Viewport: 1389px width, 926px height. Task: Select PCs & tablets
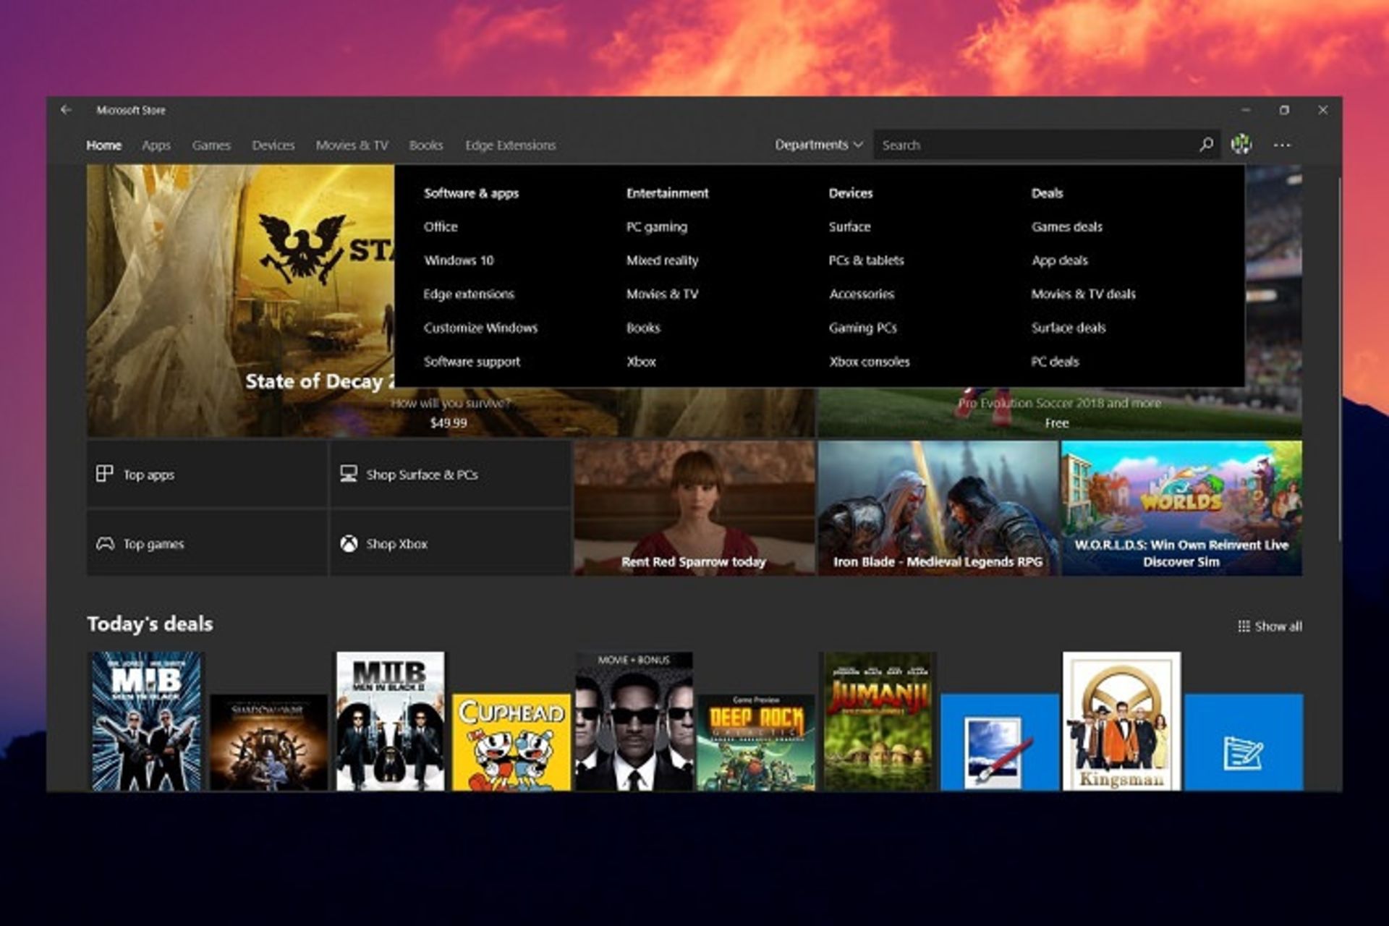point(867,260)
